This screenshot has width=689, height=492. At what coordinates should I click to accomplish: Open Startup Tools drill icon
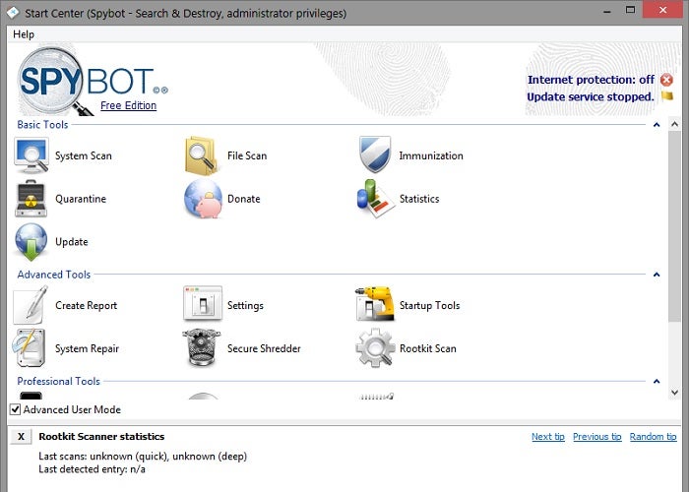375,305
